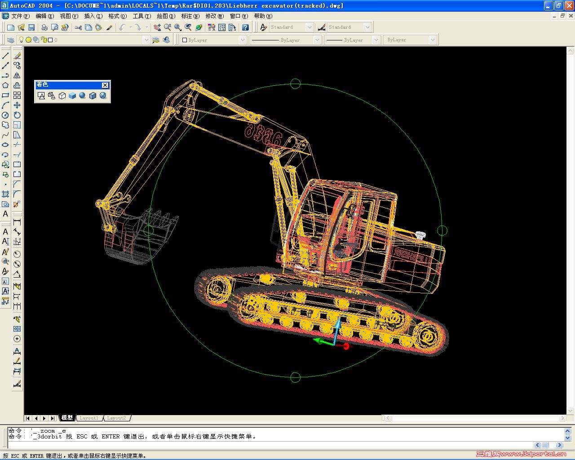Screen dimensions: 575x460
Task: Click the Trim tool
Action: click(17, 145)
